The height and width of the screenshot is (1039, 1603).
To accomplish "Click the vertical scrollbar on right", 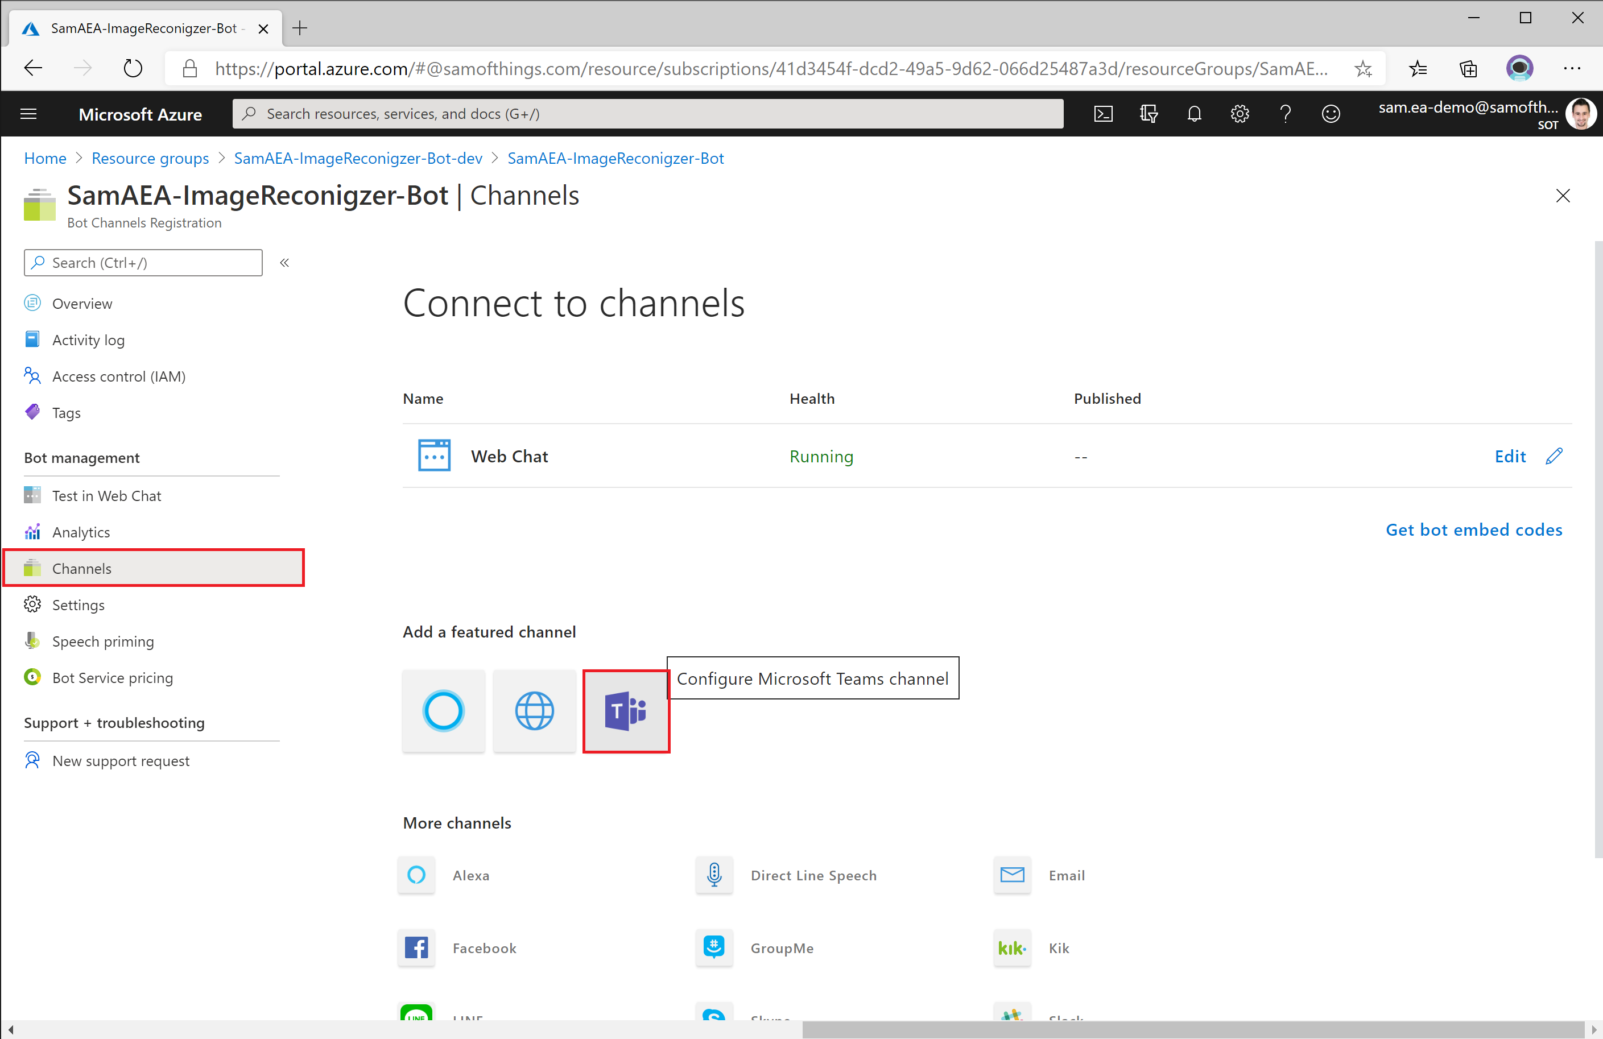I will (x=1598, y=549).
